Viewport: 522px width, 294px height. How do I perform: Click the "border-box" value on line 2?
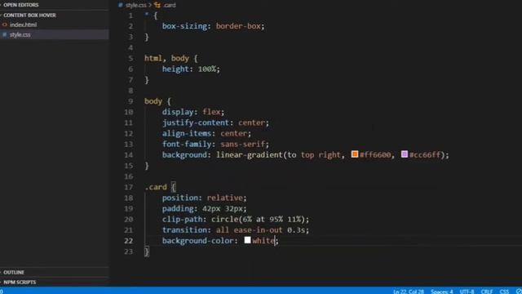coord(238,26)
